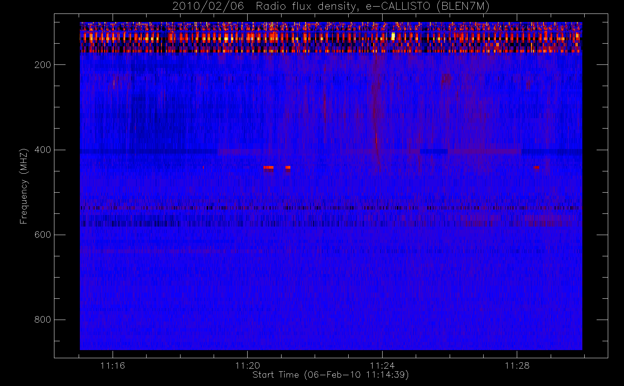The image size is (624, 386).
Task: Click the 200 frequency tick label
Action: 43,65
